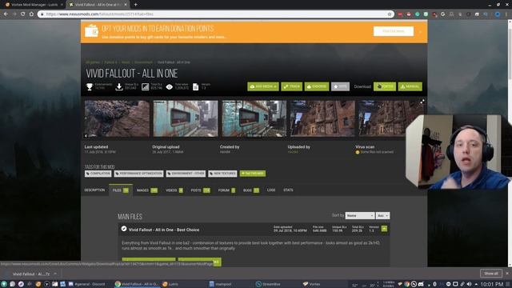Click the Find out more banner button
The image size is (512, 288).
click(393, 31)
